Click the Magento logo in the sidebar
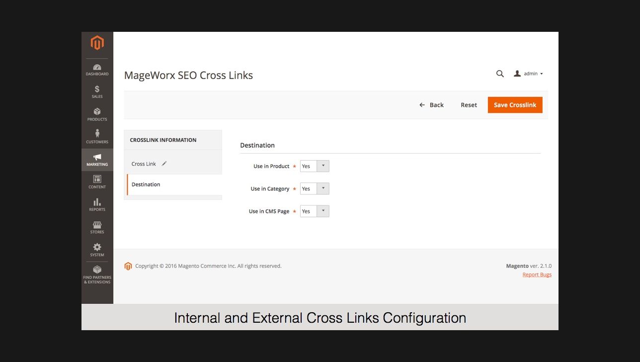The width and height of the screenshot is (640, 362). point(97,43)
